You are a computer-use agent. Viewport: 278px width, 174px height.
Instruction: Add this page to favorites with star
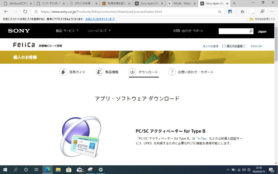click(x=220, y=12)
